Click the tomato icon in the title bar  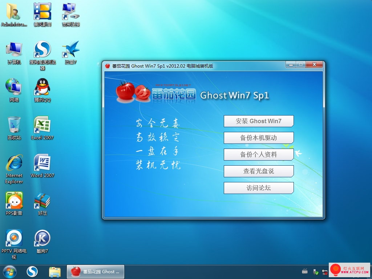[108, 66]
